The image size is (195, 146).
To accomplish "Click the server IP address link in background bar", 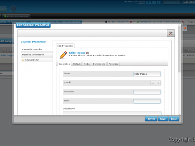I will (x=118, y=22).
